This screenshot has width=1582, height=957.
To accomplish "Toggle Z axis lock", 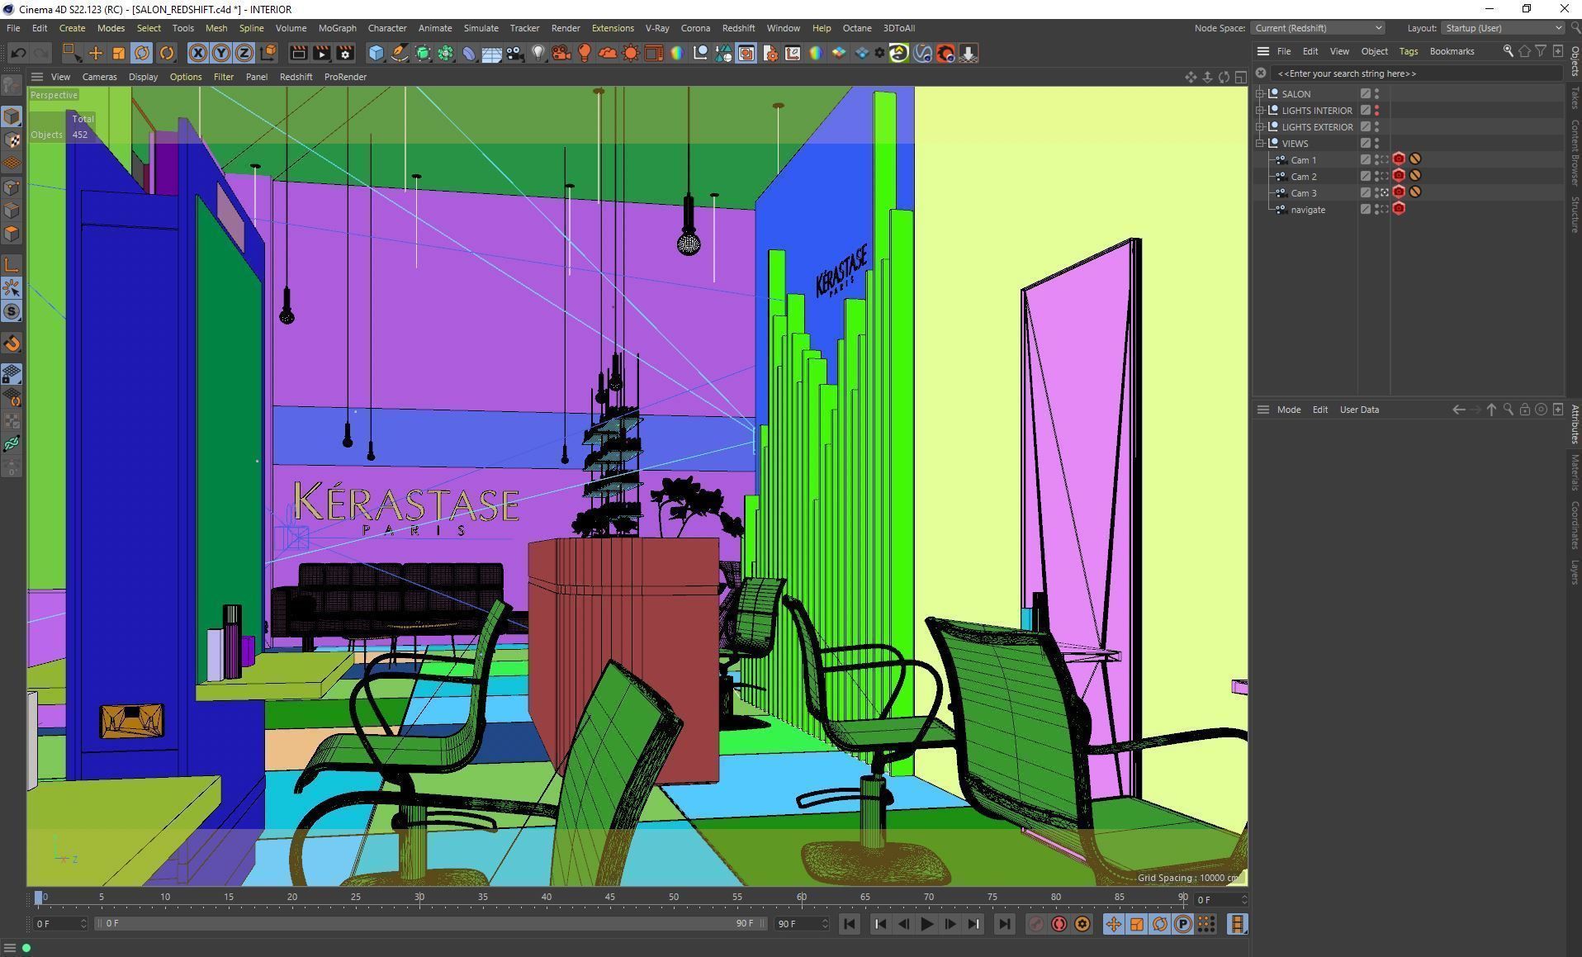I will click(244, 53).
